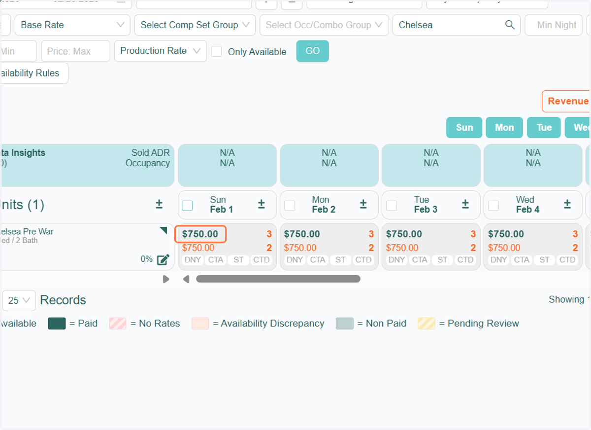The height and width of the screenshot is (430, 591).
Task: Click the Price: Max input field
Action: click(x=75, y=51)
